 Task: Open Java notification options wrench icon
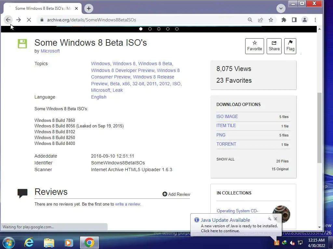coord(270,219)
